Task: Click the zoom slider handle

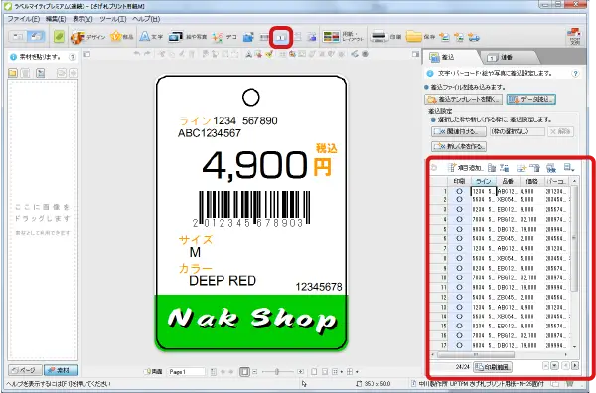Action: pyautogui.click(x=277, y=372)
